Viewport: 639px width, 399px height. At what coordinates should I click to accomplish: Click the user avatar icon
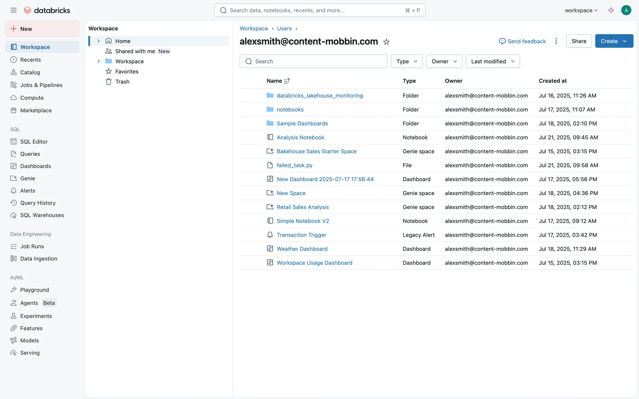click(x=626, y=10)
